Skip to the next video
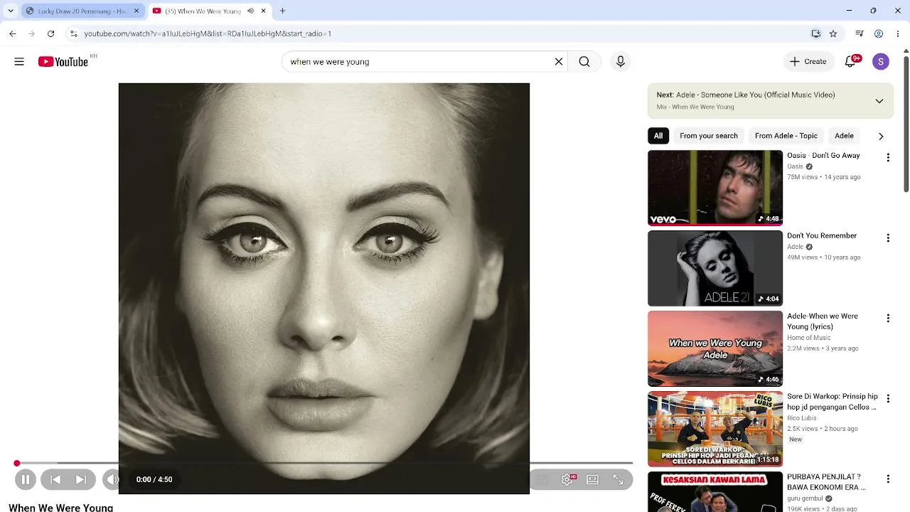910x512 pixels. pos(81,480)
